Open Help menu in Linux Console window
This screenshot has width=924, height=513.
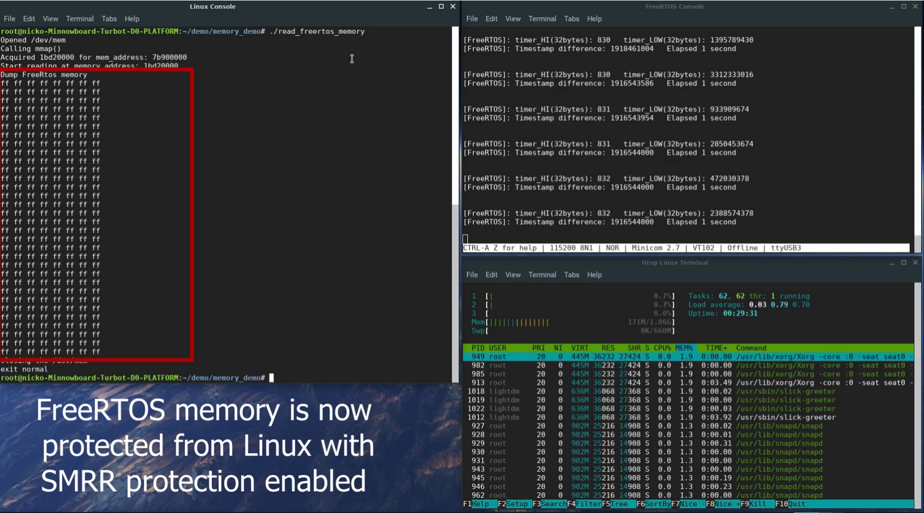click(132, 19)
